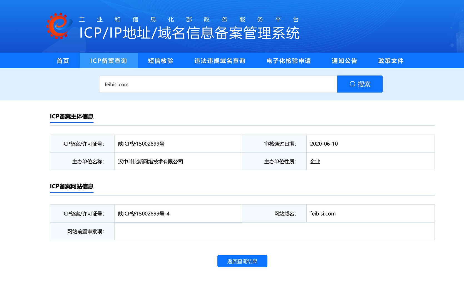Open the 政策文件 navigation tab
The height and width of the screenshot is (300, 464).
point(391,61)
